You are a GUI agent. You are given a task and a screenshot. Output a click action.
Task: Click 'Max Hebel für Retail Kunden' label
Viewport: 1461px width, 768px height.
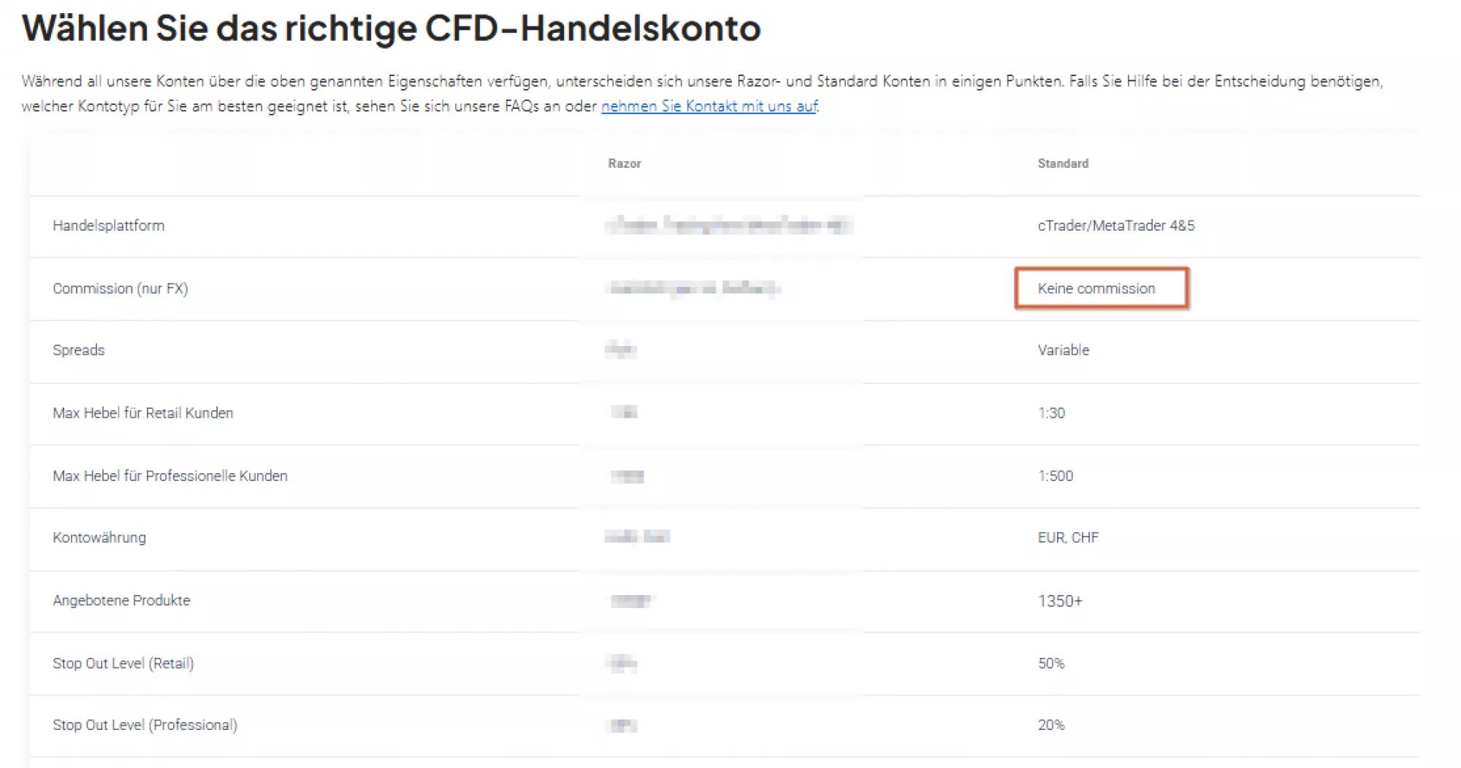(x=142, y=413)
